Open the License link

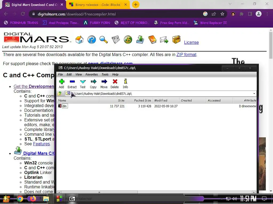point(191,42)
